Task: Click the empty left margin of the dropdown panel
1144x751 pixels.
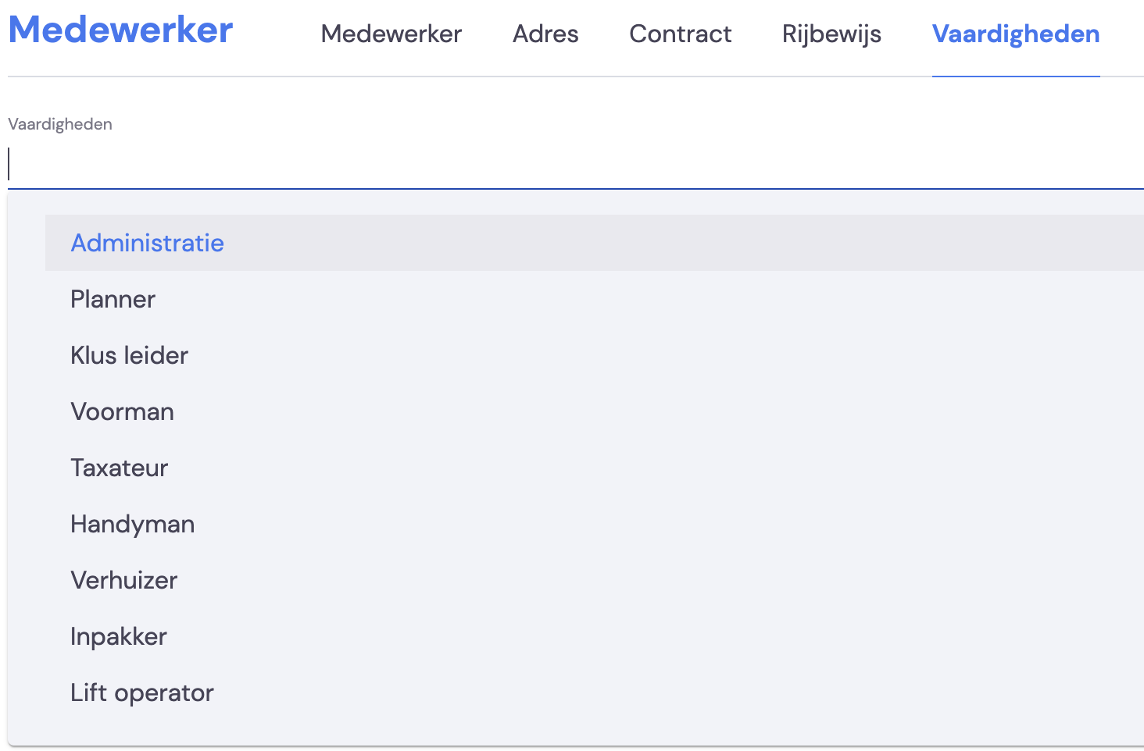Action: pos(27,468)
